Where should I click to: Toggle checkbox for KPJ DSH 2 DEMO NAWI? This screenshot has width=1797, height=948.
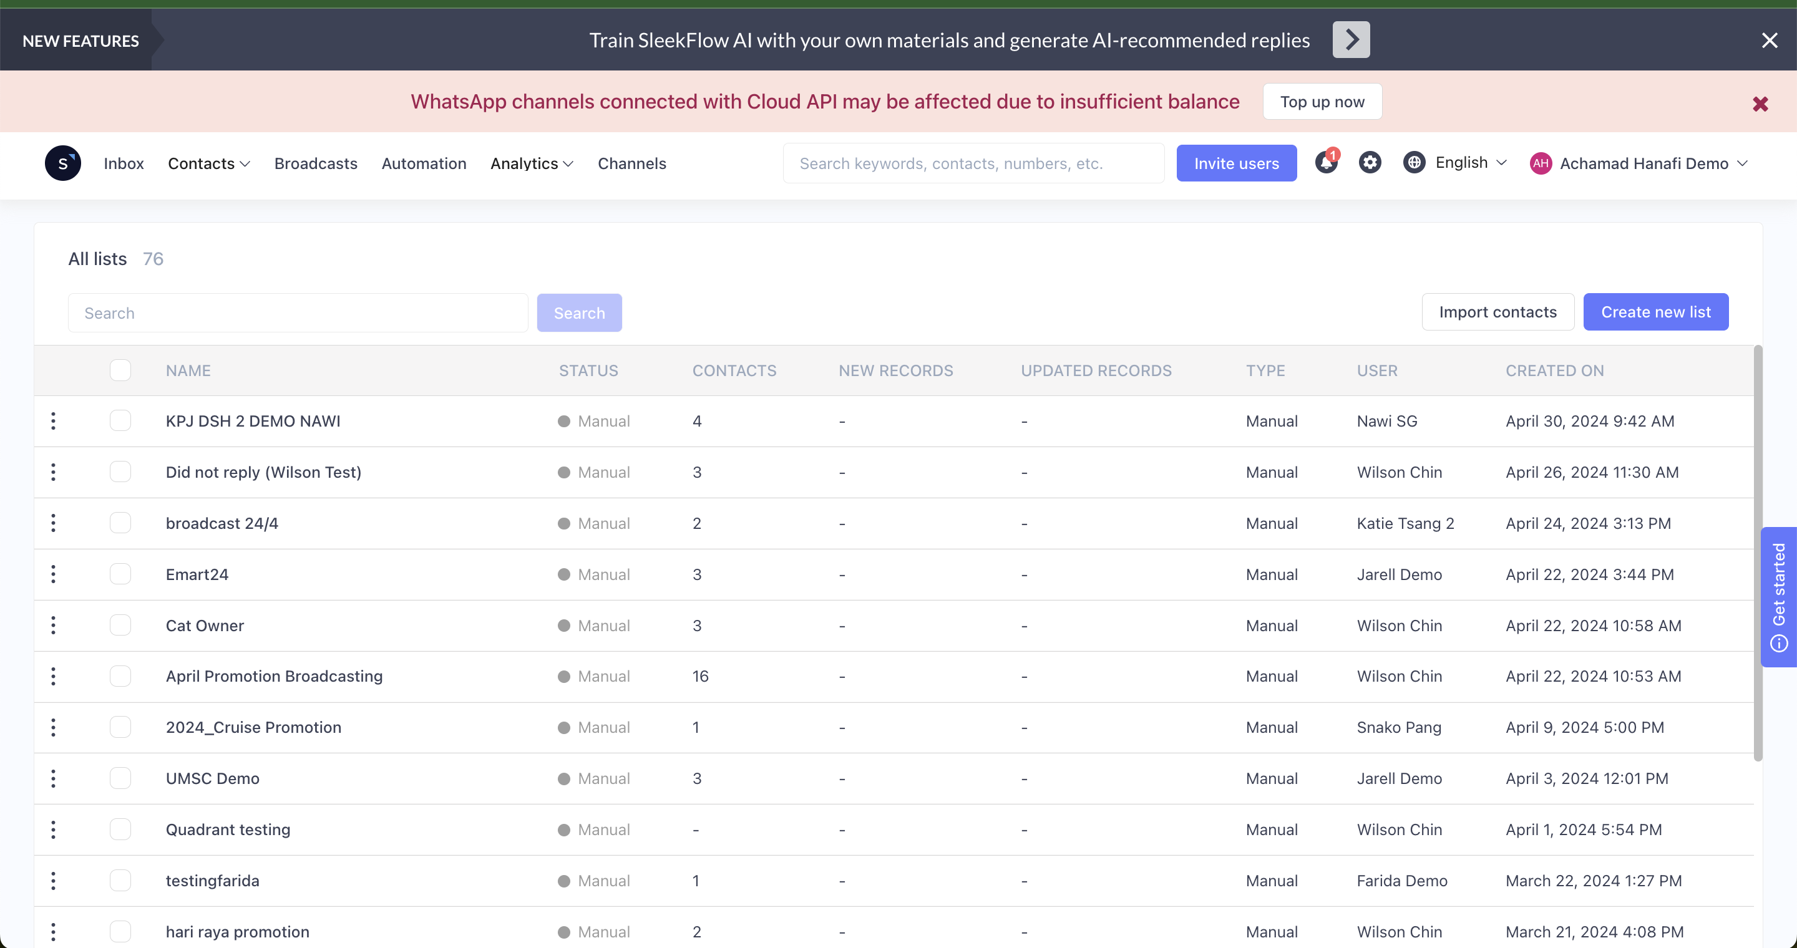(119, 420)
